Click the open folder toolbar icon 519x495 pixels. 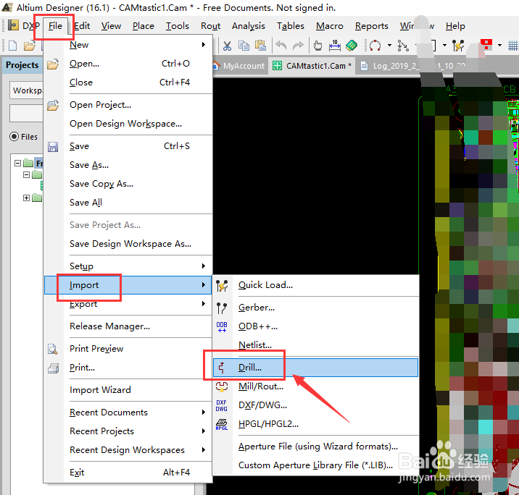[30, 46]
